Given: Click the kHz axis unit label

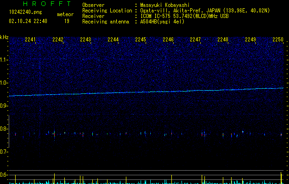Looking at the screenshot, I should click(x=4, y=37).
